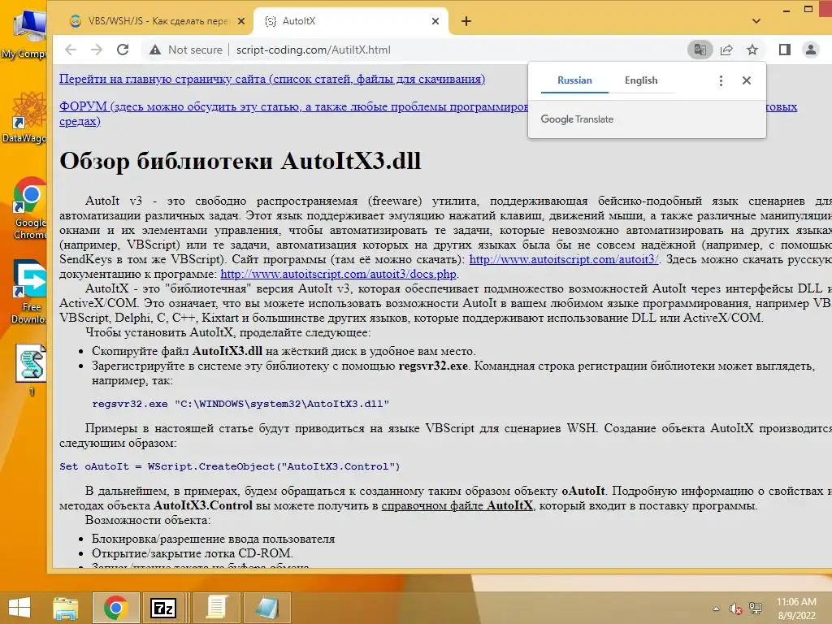Share this page via share icon
832x624 pixels.
click(726, 50)
